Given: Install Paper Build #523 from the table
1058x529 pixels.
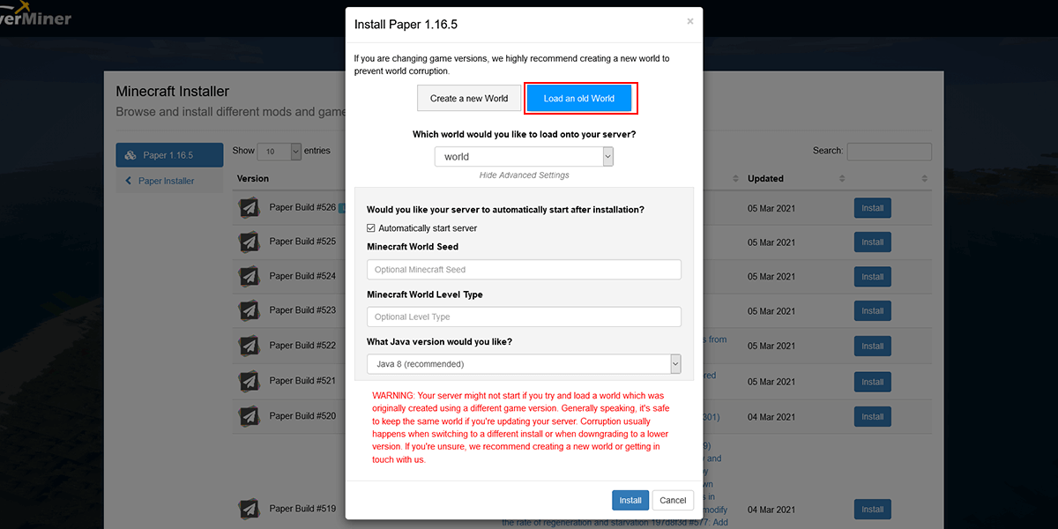Looking at the screenshot, I should 873,311.
